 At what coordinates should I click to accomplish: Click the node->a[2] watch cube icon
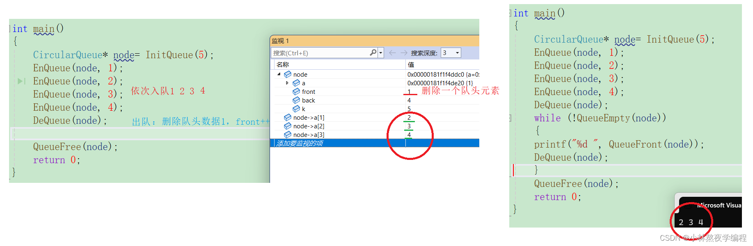tap(288, 126)
